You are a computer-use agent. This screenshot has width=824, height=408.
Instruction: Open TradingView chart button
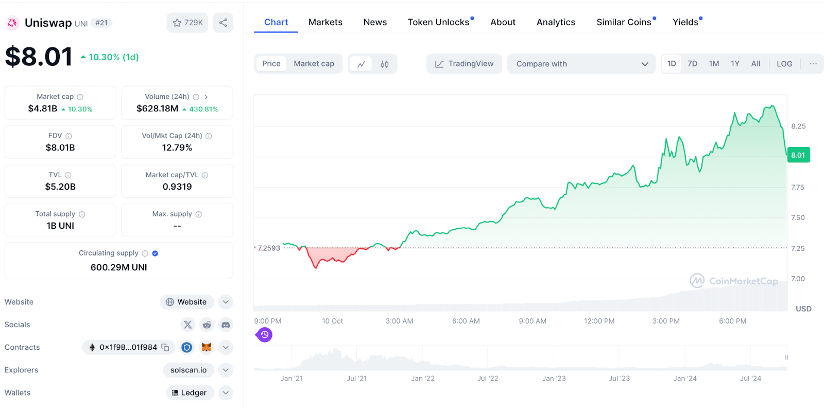464,64
